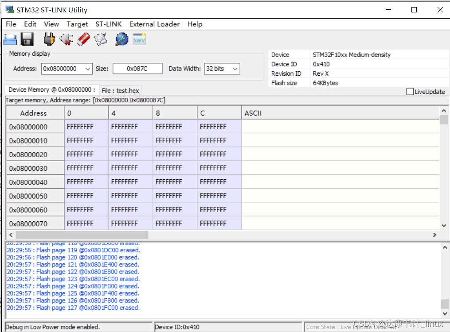Open the Help menu
The image size is (450, 332).
195,24
